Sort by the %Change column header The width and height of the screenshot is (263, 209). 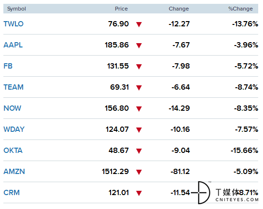pyautogui.click(x=240, y=9)
